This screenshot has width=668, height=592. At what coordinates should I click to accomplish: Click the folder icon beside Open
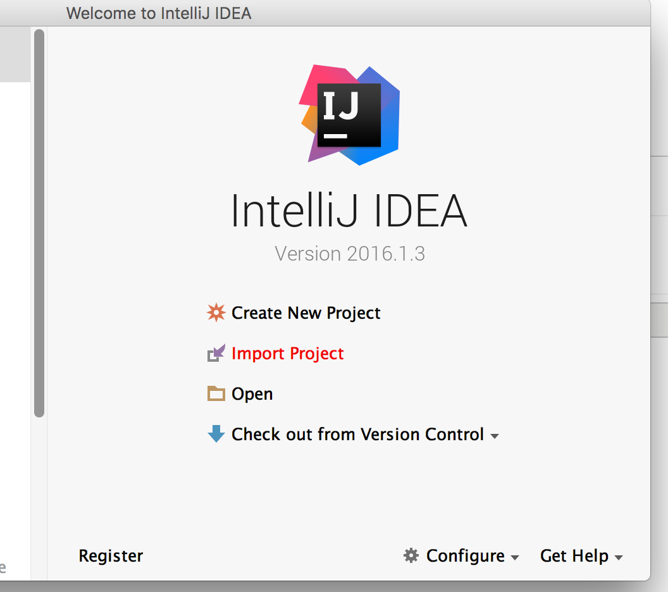coord(216,393)
